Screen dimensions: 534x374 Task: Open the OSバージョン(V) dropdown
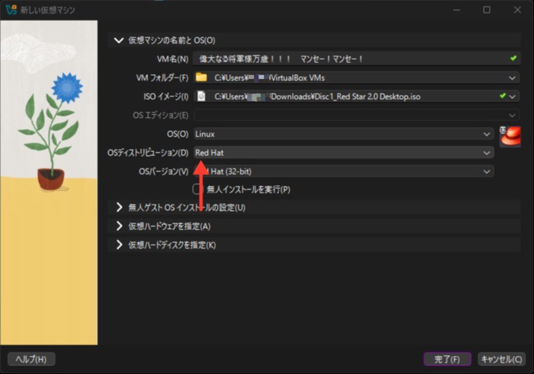pos(343,171)
